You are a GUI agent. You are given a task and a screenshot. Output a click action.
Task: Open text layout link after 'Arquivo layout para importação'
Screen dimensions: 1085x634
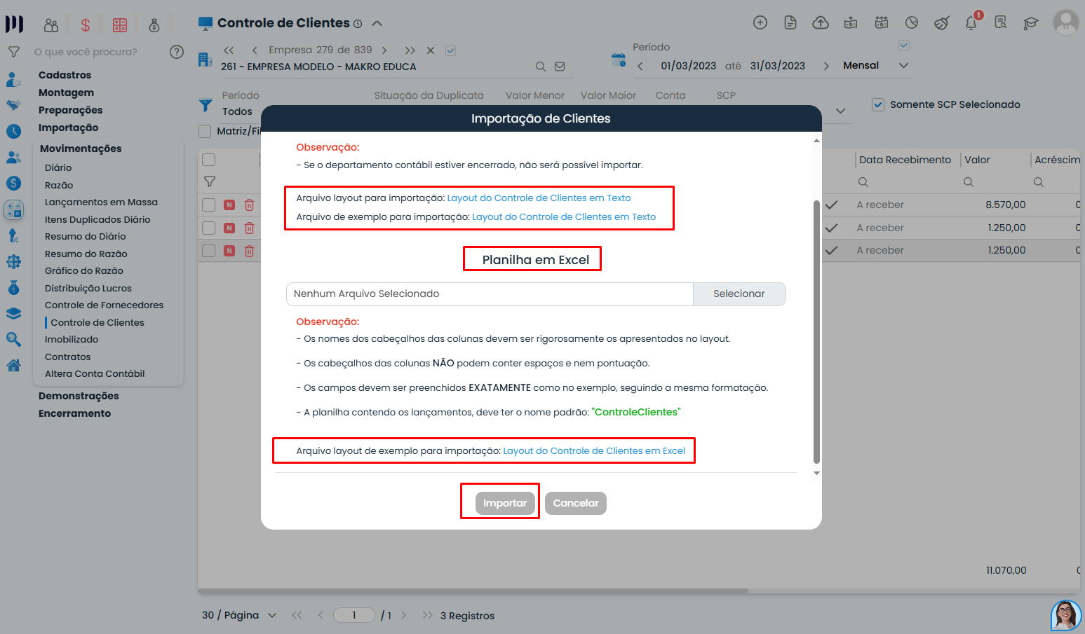539,198
